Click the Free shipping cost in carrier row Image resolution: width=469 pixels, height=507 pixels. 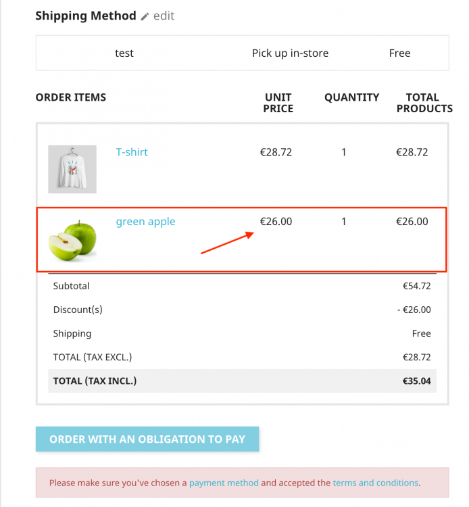(400, 53)
